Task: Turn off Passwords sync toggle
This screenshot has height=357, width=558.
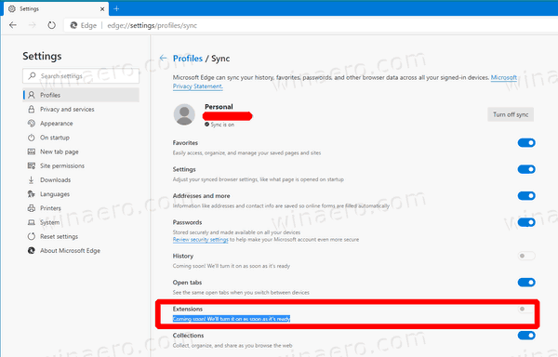Action: click(526, 222)
